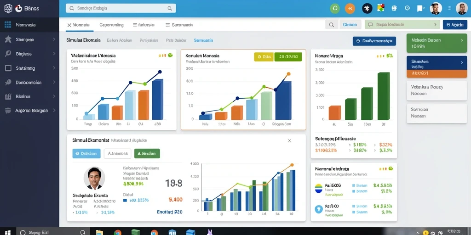
Task: Click the magnifier search button beside Gimen
Action: click(331, 25)
